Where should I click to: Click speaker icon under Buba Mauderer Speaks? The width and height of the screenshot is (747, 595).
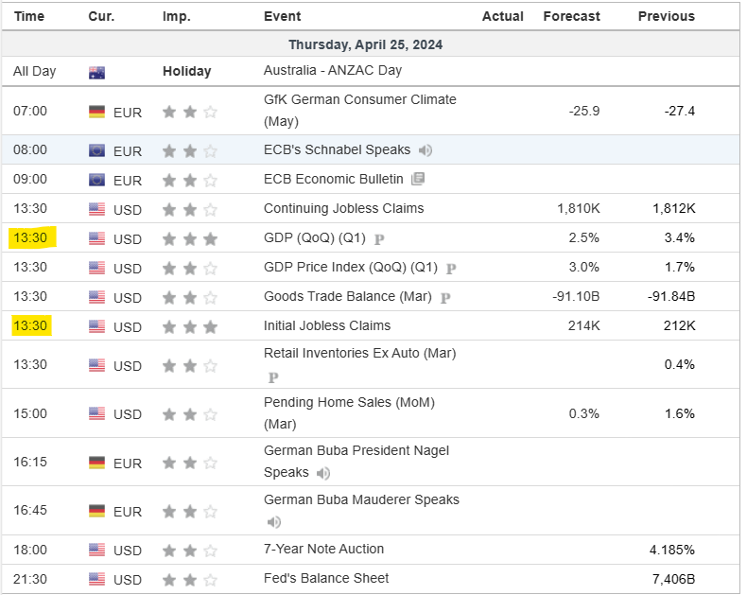(x=273, y=522)
